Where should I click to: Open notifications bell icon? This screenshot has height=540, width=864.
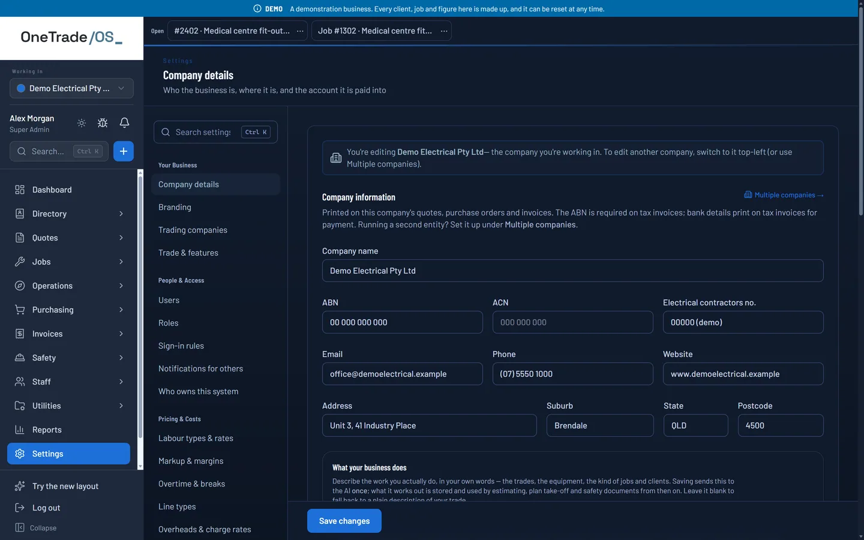tap(124, 123)
